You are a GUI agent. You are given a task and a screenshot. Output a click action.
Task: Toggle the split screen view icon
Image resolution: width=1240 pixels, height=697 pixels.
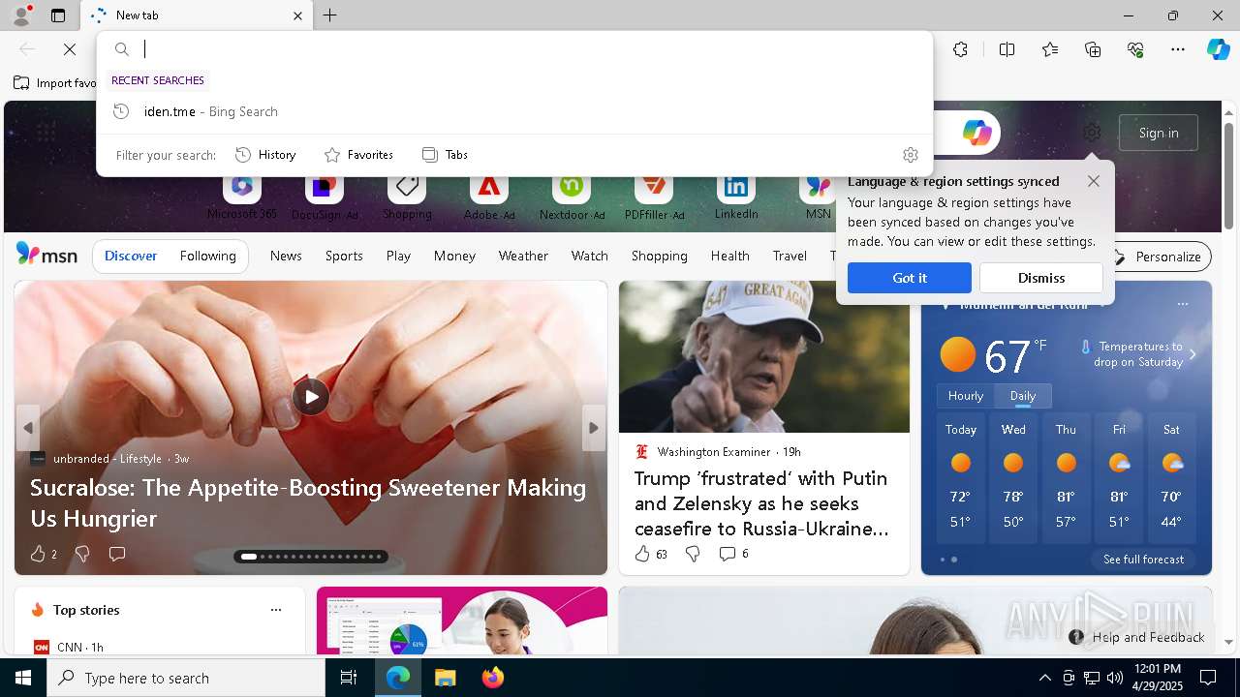pyautogui.click(x=1007, y=49)
